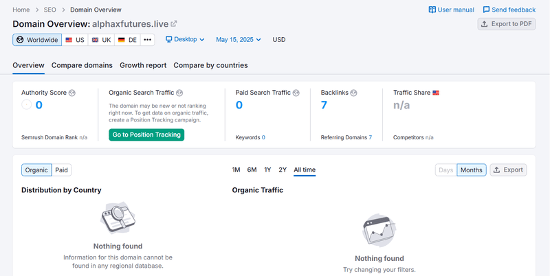Switch chart granularity to Months
The height and width of the screenshot is (276, 550).
[472, 170]
